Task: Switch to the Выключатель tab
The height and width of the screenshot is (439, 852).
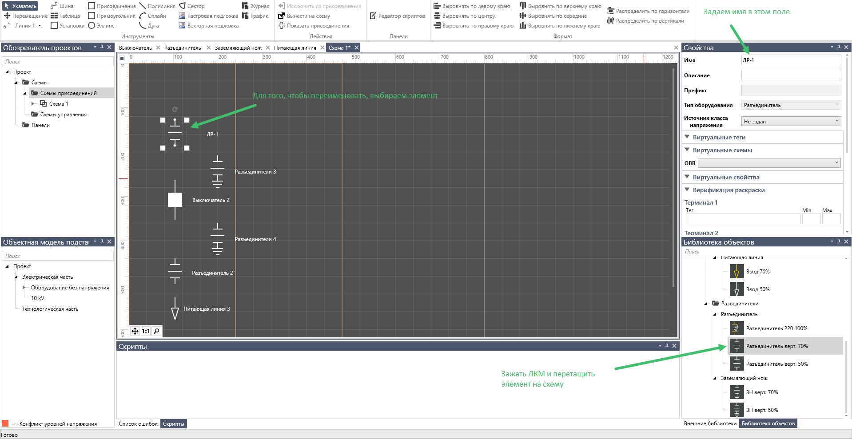Action: 135,47
